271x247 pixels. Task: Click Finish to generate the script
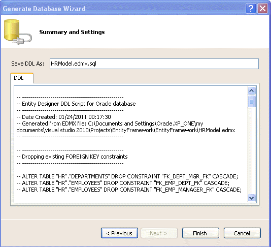200,233
